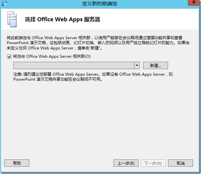Open the Office Web Apps Server dropdown arrow
201x174 pixels.
click(137, 65)
